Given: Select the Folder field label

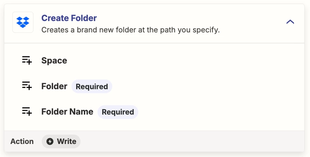Looking at the screenshot, I should pyautogui.click(x=54, y=86).
